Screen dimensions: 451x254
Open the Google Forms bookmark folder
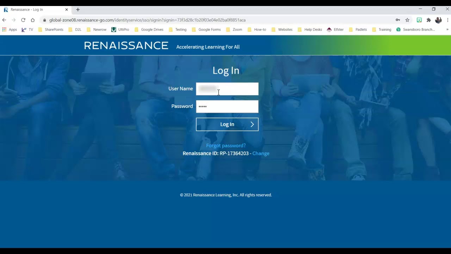[206, 30]
